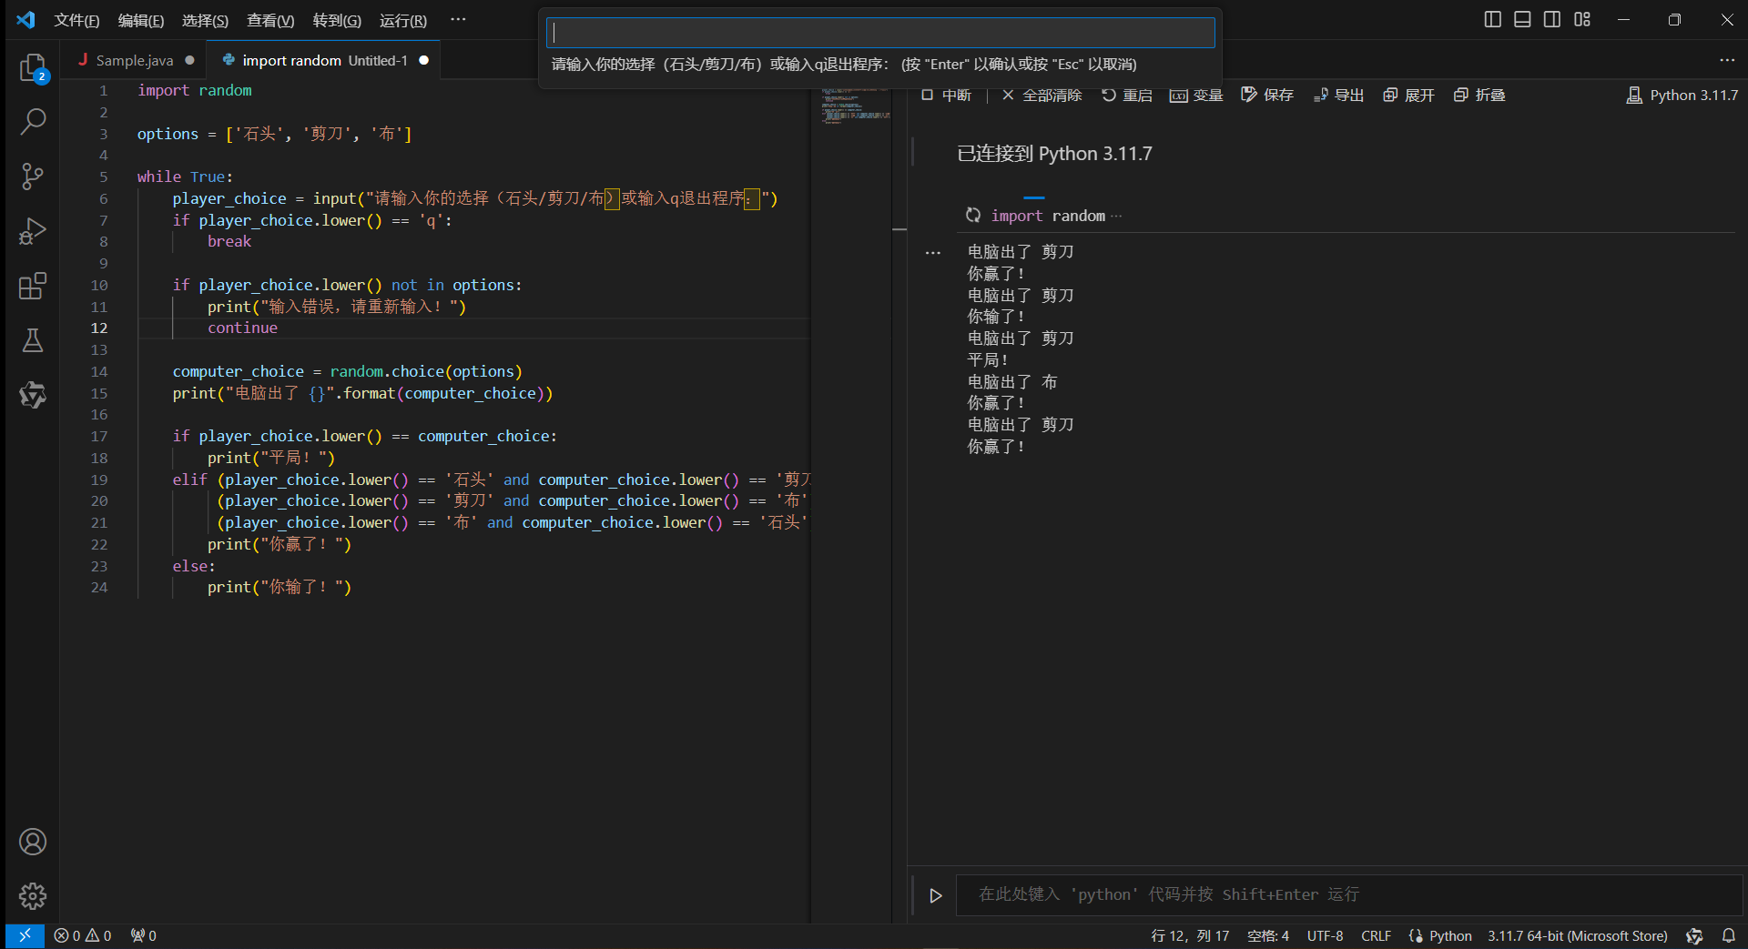Change indentation via 空格: 4
1748x949 pixels.
click(x=1268, y=935)
